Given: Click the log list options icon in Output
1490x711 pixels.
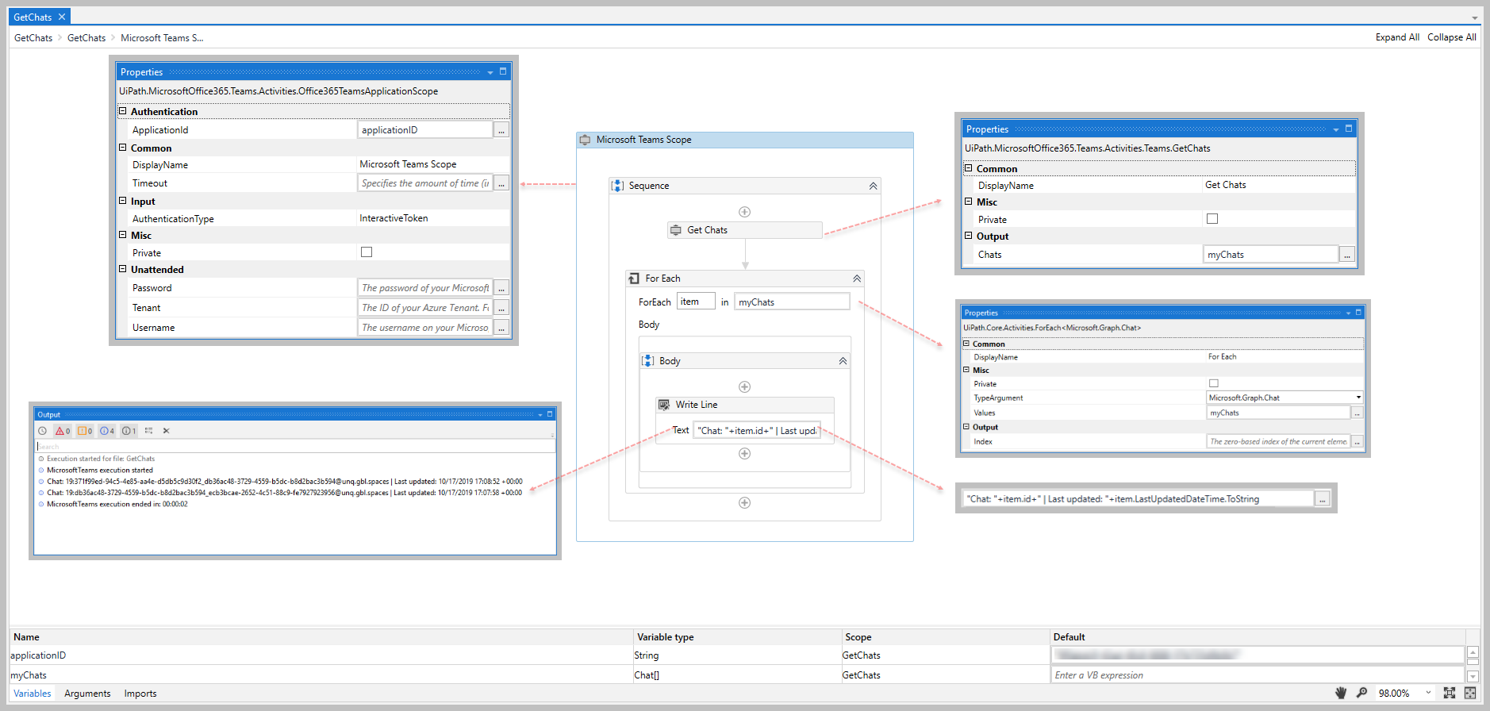Looking at the screenshot, I should pyautogui.click(x=149, y=431).
